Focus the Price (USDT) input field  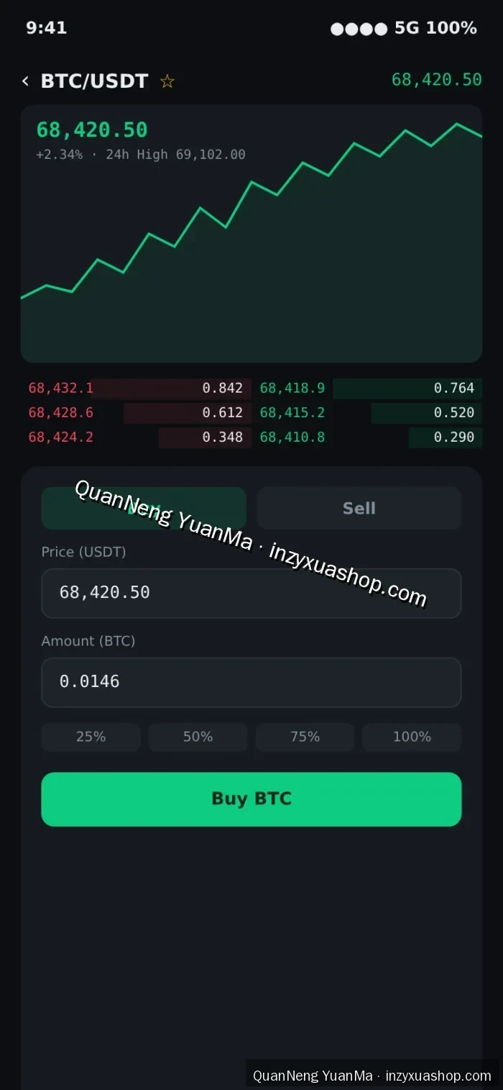(x=251, y=593)
